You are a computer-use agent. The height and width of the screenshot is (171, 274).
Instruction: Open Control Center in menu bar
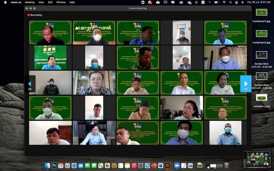pyautogui.click(x=237, y=2)
